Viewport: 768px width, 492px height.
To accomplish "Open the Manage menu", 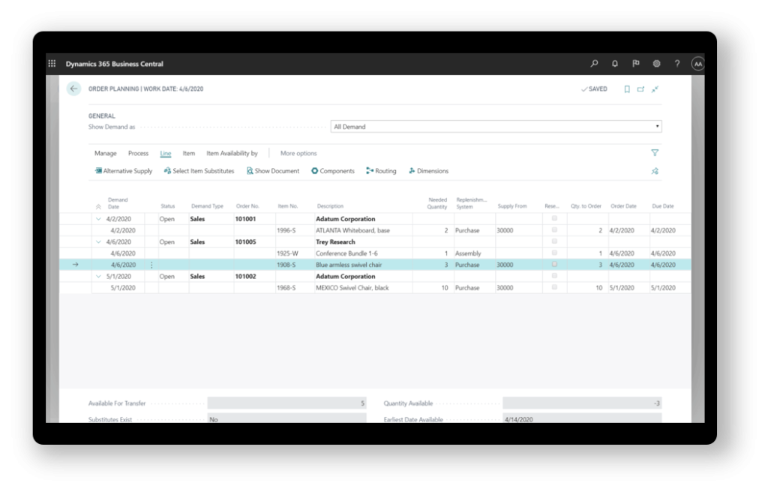I will [x=105, y=153].
